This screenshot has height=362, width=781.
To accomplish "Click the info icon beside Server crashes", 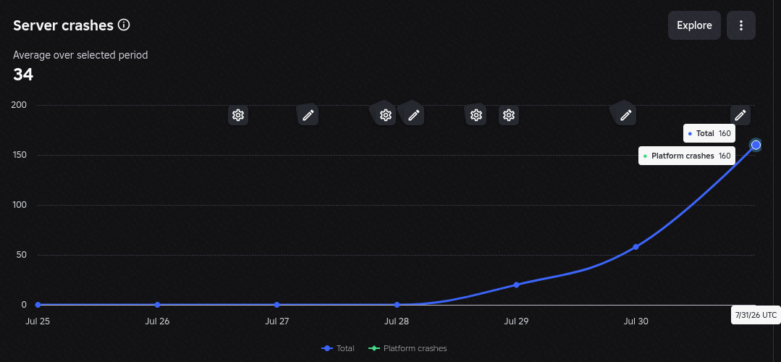I will (x=124, y=25).
